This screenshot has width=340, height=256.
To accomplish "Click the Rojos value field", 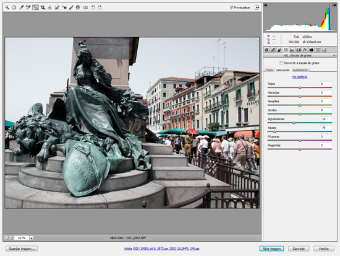I will click(x=326, y=84).
